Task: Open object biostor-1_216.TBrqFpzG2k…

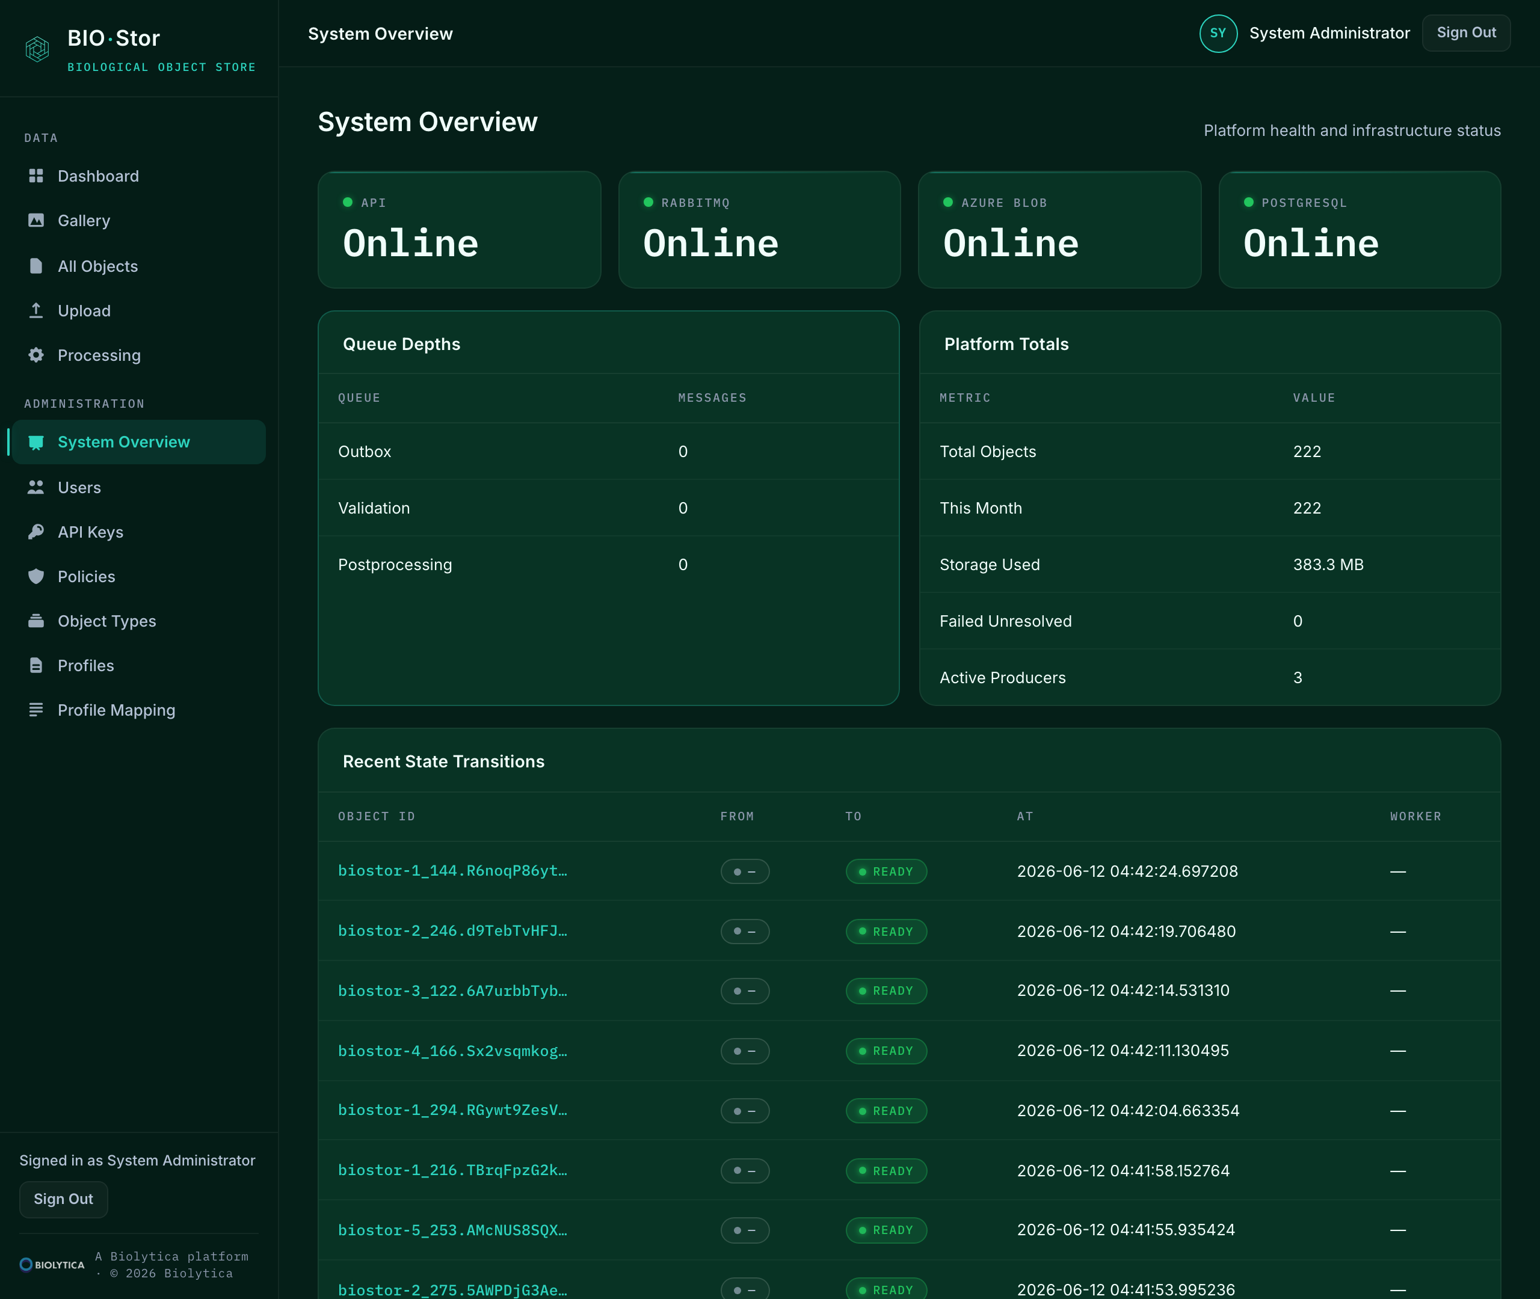Action: 452,1170
